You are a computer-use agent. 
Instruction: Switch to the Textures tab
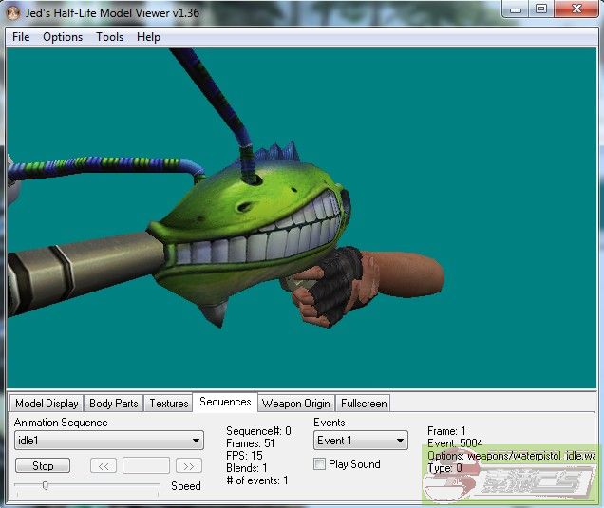tap(169, 404)
